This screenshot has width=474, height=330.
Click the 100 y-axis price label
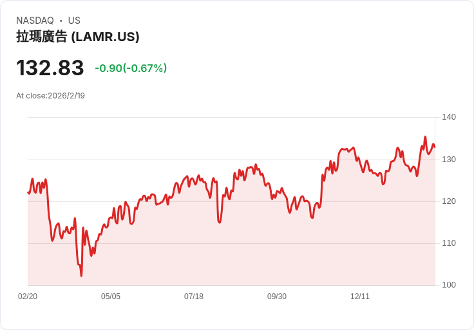pyautogui.click(x=449, y=285)
